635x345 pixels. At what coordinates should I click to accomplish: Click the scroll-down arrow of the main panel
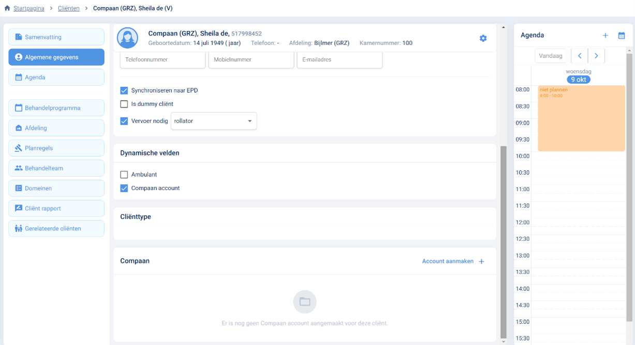504,341
